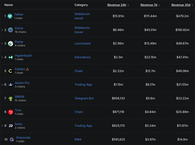Select Hyperliquid's $22.15m 7d revenue
195x145 pixels.
coord(150,57)
